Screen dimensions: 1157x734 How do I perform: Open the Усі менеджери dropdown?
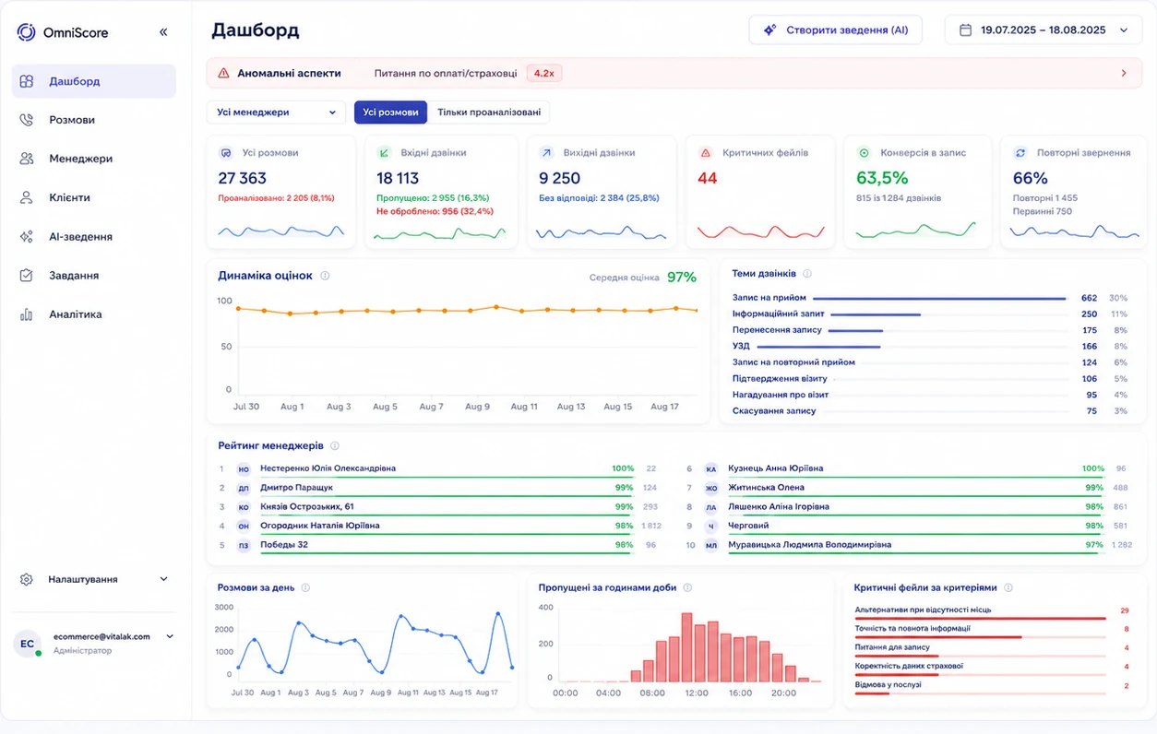(276, 112)
